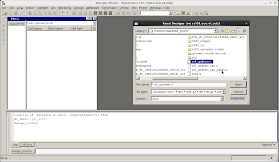
Task: Click the design_vision> prompt button
Action: click(22, 151)
